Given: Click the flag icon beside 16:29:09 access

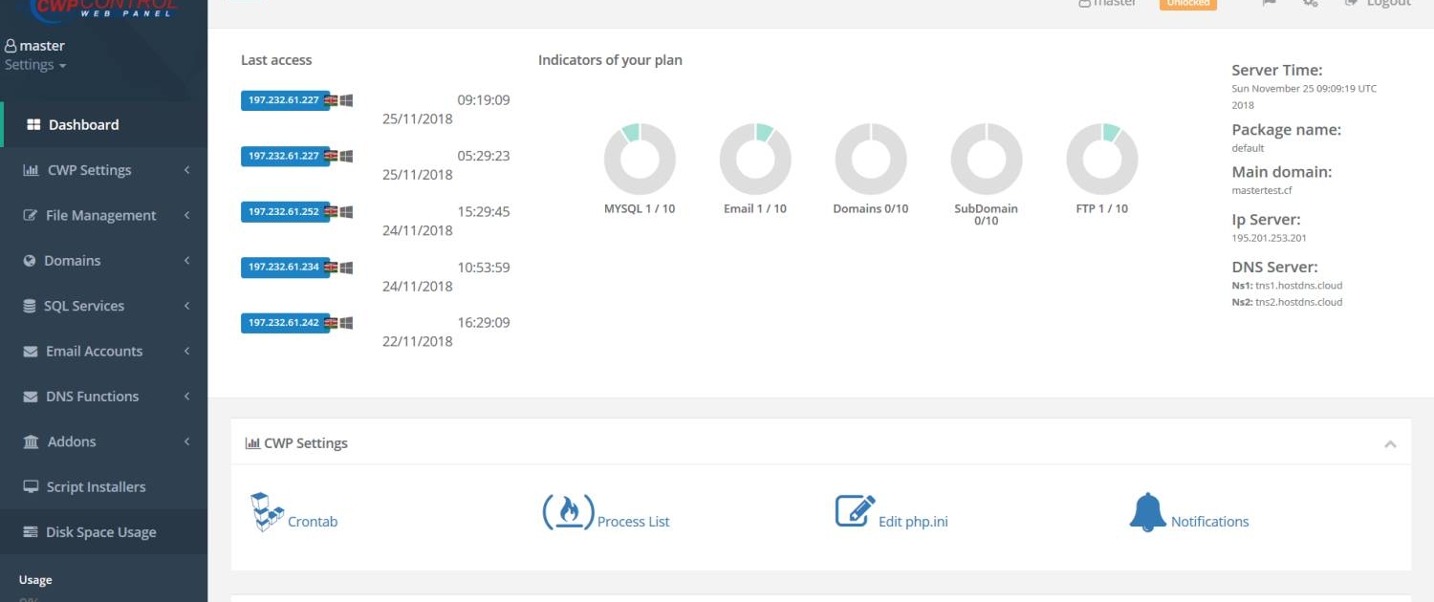Looking at the screenshot, I should [x=331, y=324].
